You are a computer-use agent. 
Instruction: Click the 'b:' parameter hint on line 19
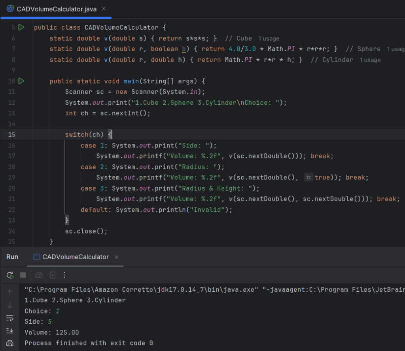[308, 177]
